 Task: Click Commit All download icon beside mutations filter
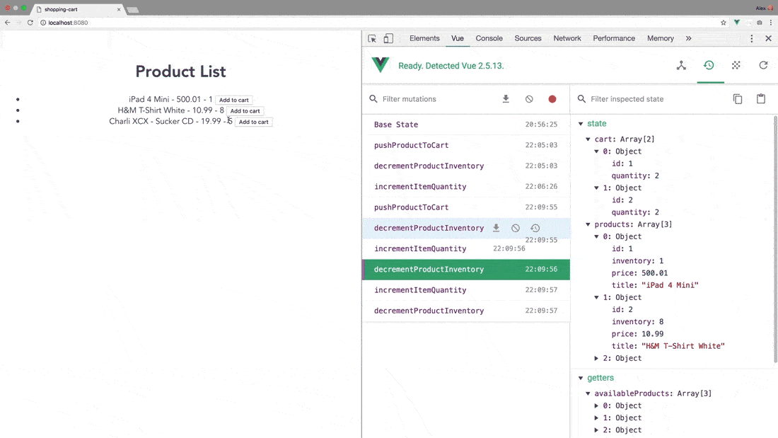(506, 99)
